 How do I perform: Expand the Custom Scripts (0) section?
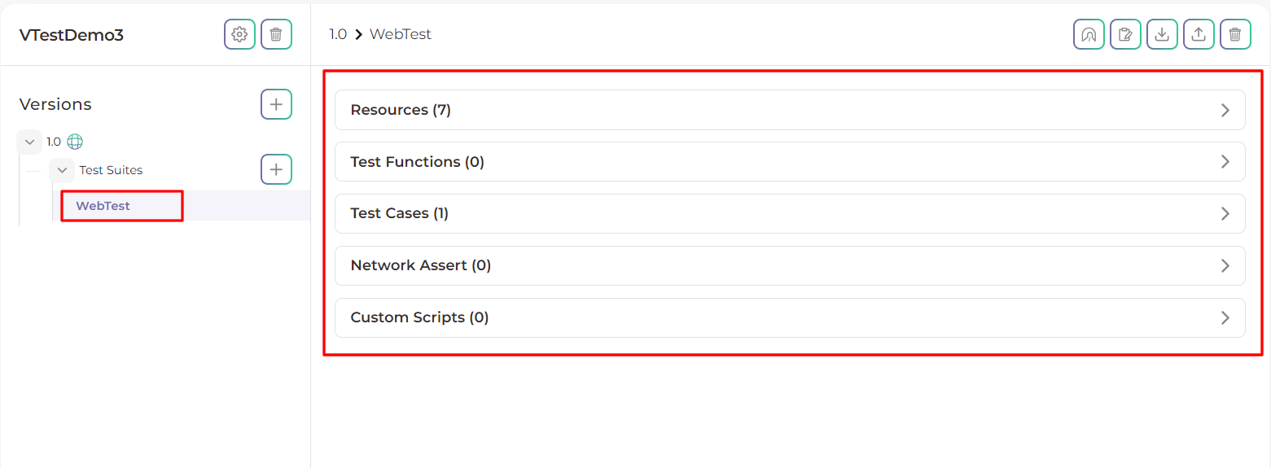pyautogui.click(x=790, y=317)
